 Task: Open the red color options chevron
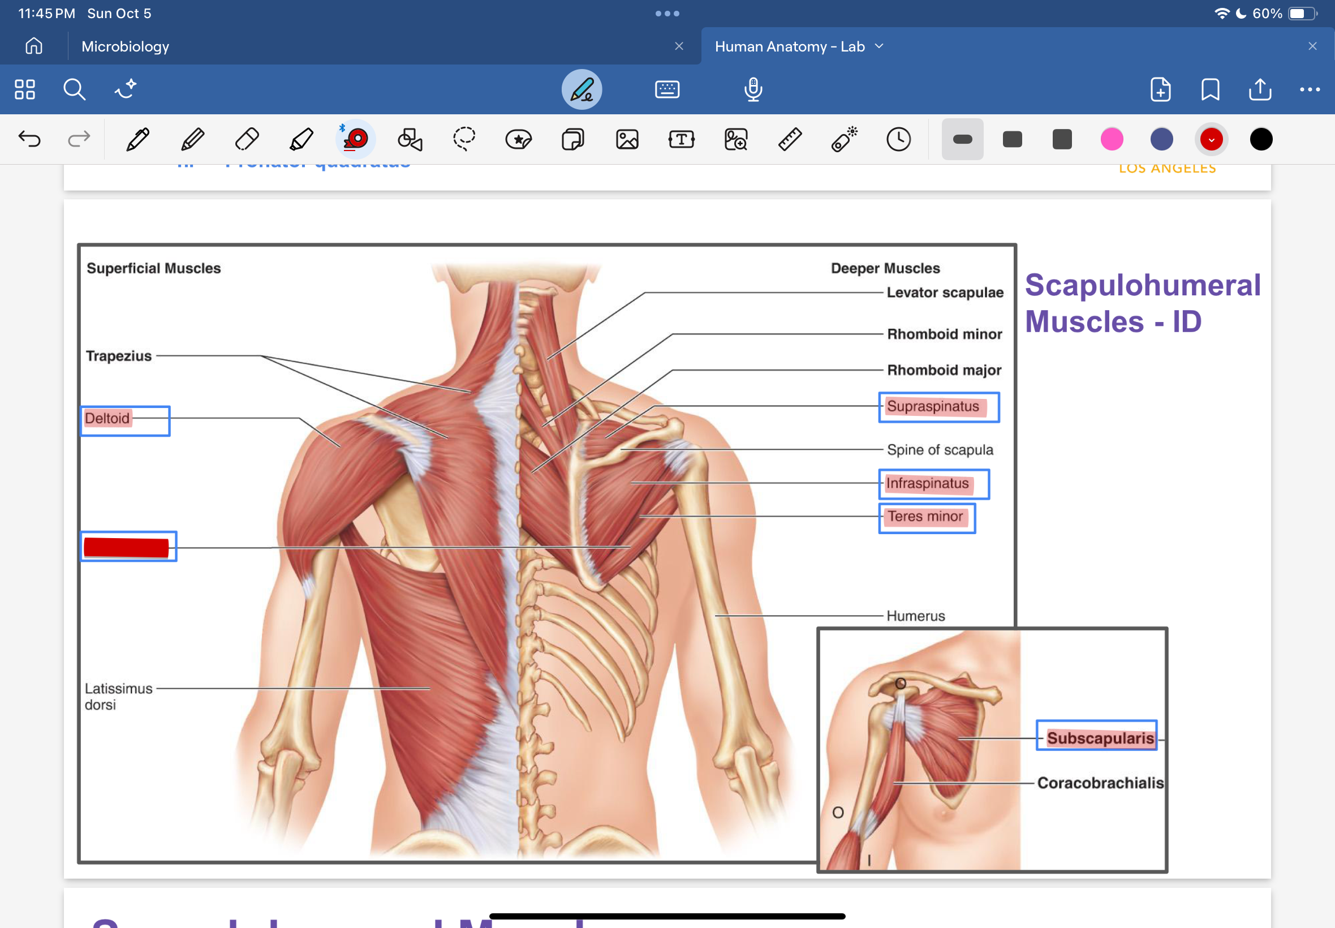[1211, 140]
